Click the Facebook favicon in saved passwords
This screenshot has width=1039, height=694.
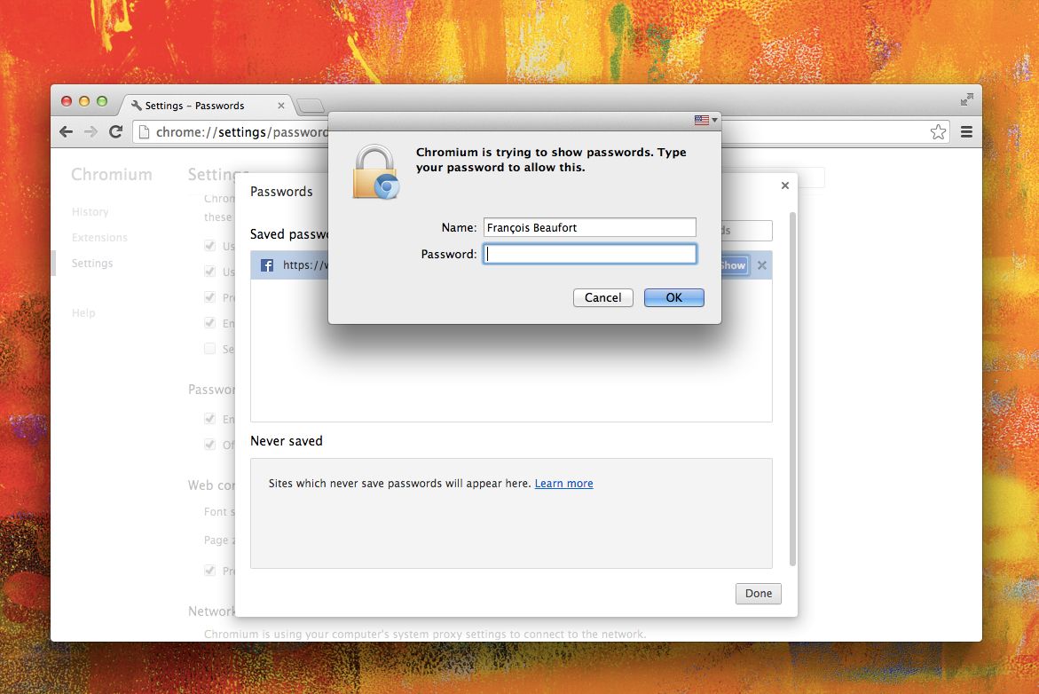pos(267,265)
